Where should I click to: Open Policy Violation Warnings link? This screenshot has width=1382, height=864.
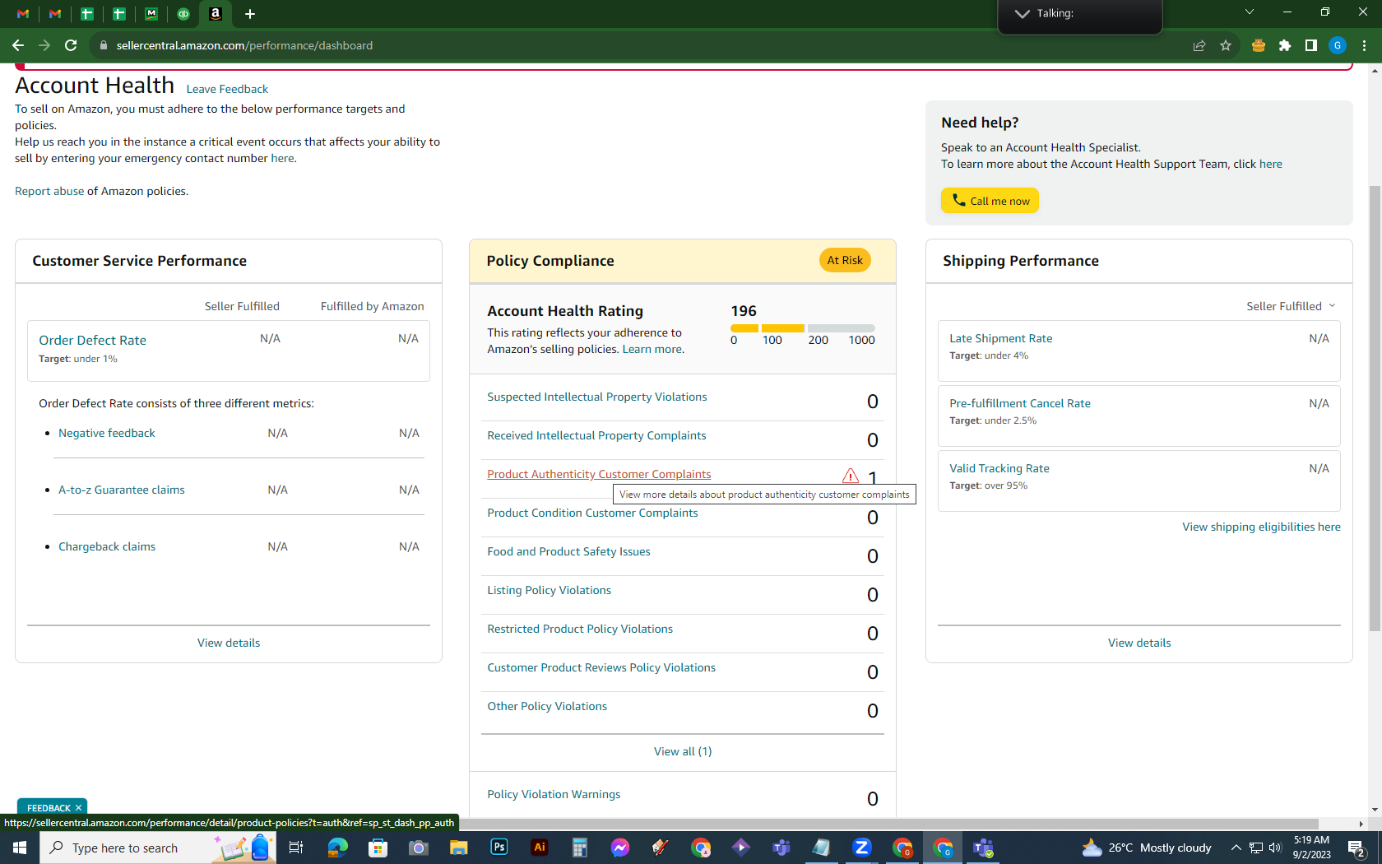[554, 794]
